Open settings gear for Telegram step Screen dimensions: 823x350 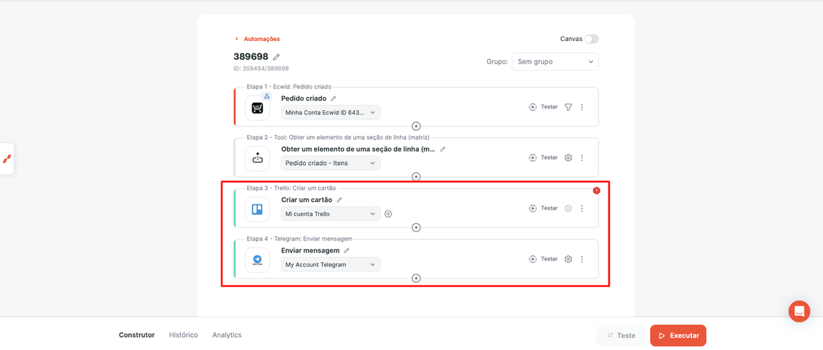coord(568,259)
